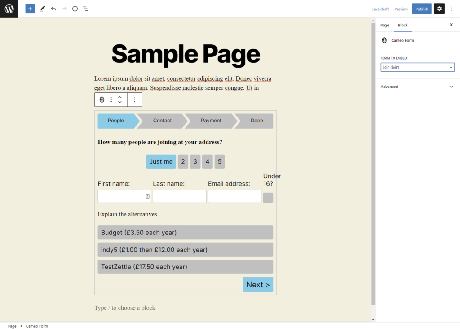Open block options three-dot menu
The image size is (460, 329).
pyautogui.click(x=134, y=100)
